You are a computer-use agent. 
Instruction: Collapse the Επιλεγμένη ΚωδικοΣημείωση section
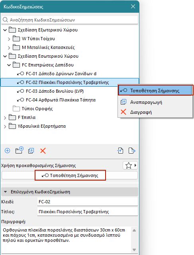tap(5, 192)
